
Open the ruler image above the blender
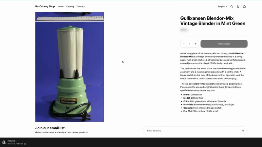point(70,16)
